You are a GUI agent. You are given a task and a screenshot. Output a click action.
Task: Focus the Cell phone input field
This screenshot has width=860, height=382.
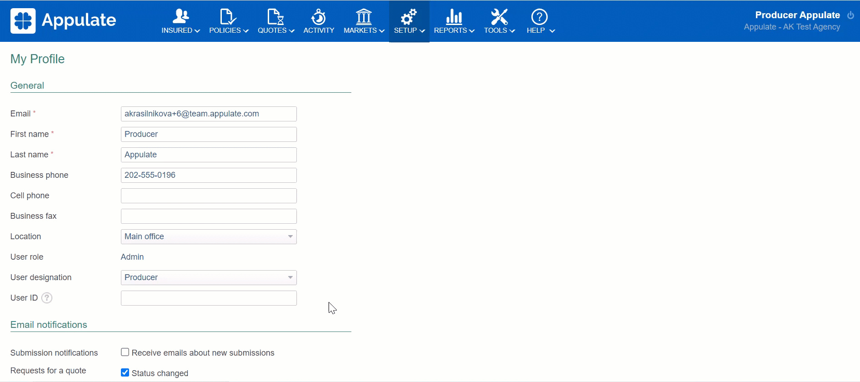coord(209,196)
